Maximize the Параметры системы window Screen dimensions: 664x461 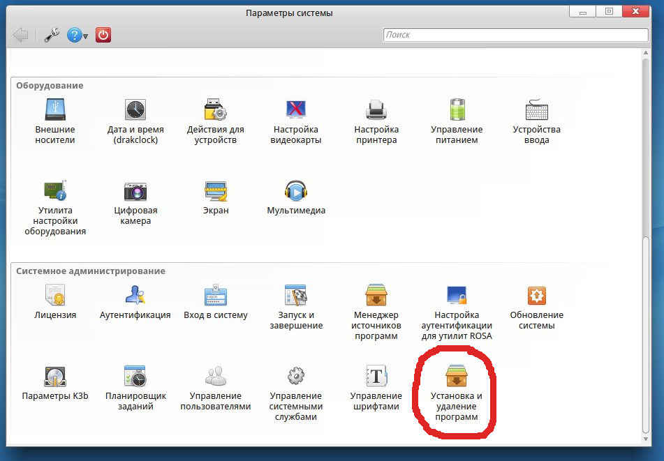(x=609, y=11)
